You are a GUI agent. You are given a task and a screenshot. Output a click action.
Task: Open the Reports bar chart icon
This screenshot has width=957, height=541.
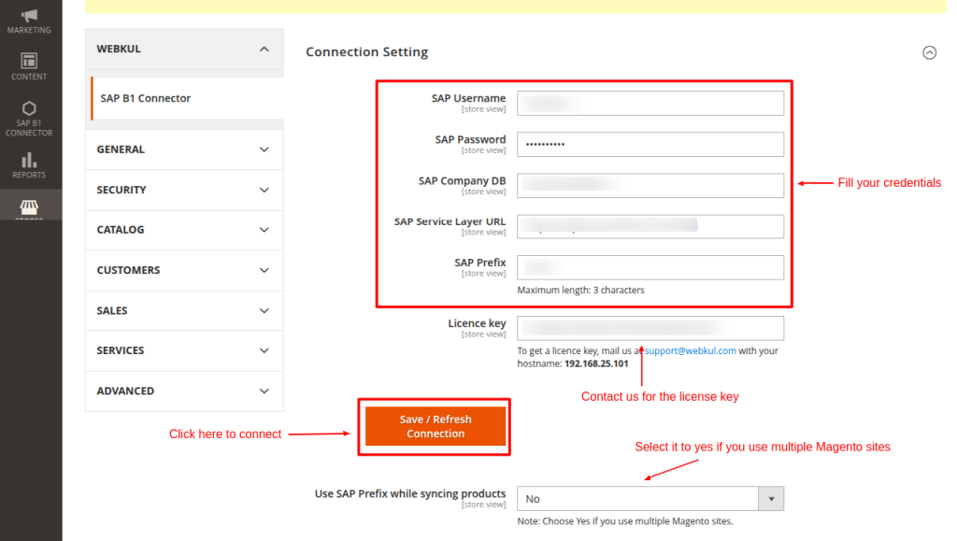coord(29,161)
